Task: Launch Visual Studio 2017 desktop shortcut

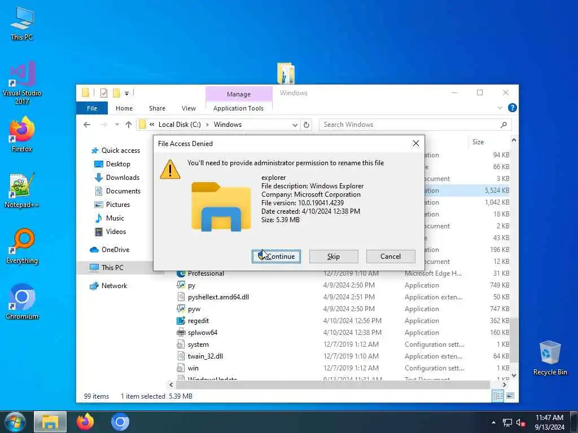Action: (22, 83)
